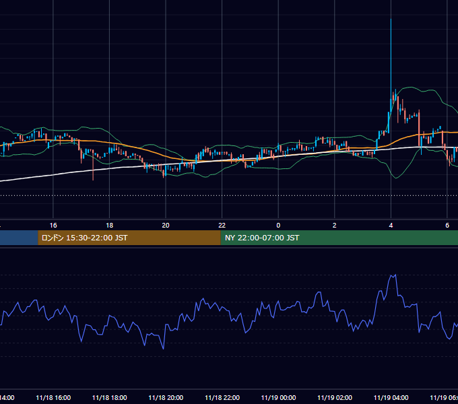The height and width of the screenshot is (404, 458).
Task: Click the 4 hour label on price chart axis
Action: coord(391,226)
